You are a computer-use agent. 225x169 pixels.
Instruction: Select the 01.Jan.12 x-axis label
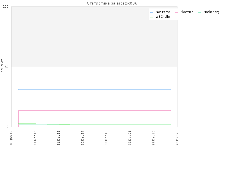(x=11, y=138)
